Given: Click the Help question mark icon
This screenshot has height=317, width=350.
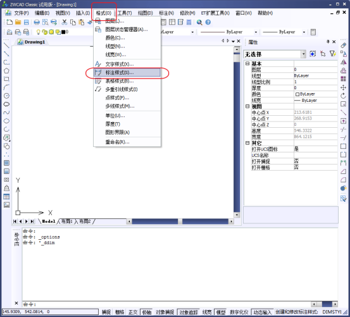Looking at the screenshot, I should tap(208, 22).
